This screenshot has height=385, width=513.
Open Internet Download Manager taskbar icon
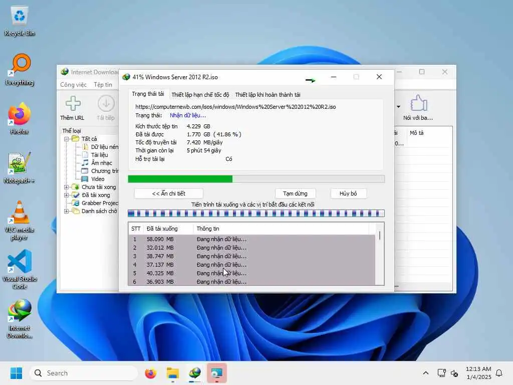195,373
